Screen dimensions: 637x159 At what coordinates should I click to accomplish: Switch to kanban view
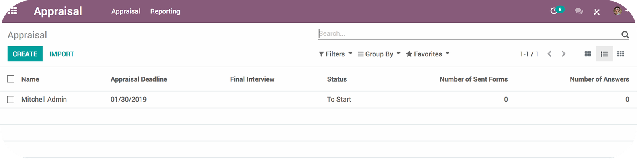click(588, 54)
